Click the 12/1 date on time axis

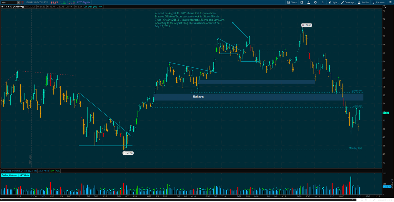click(359, 196)
